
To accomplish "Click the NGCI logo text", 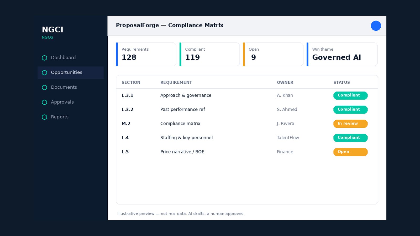I will (52, 30).
